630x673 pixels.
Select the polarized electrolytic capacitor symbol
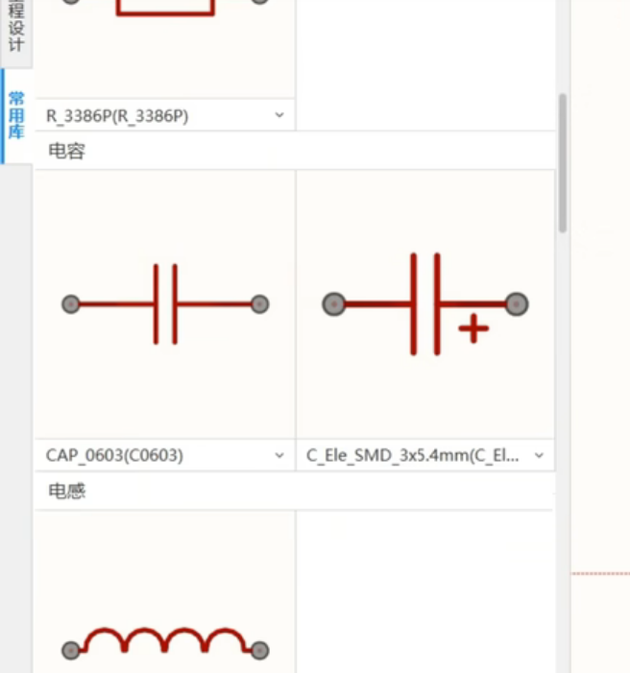(425, 304)
